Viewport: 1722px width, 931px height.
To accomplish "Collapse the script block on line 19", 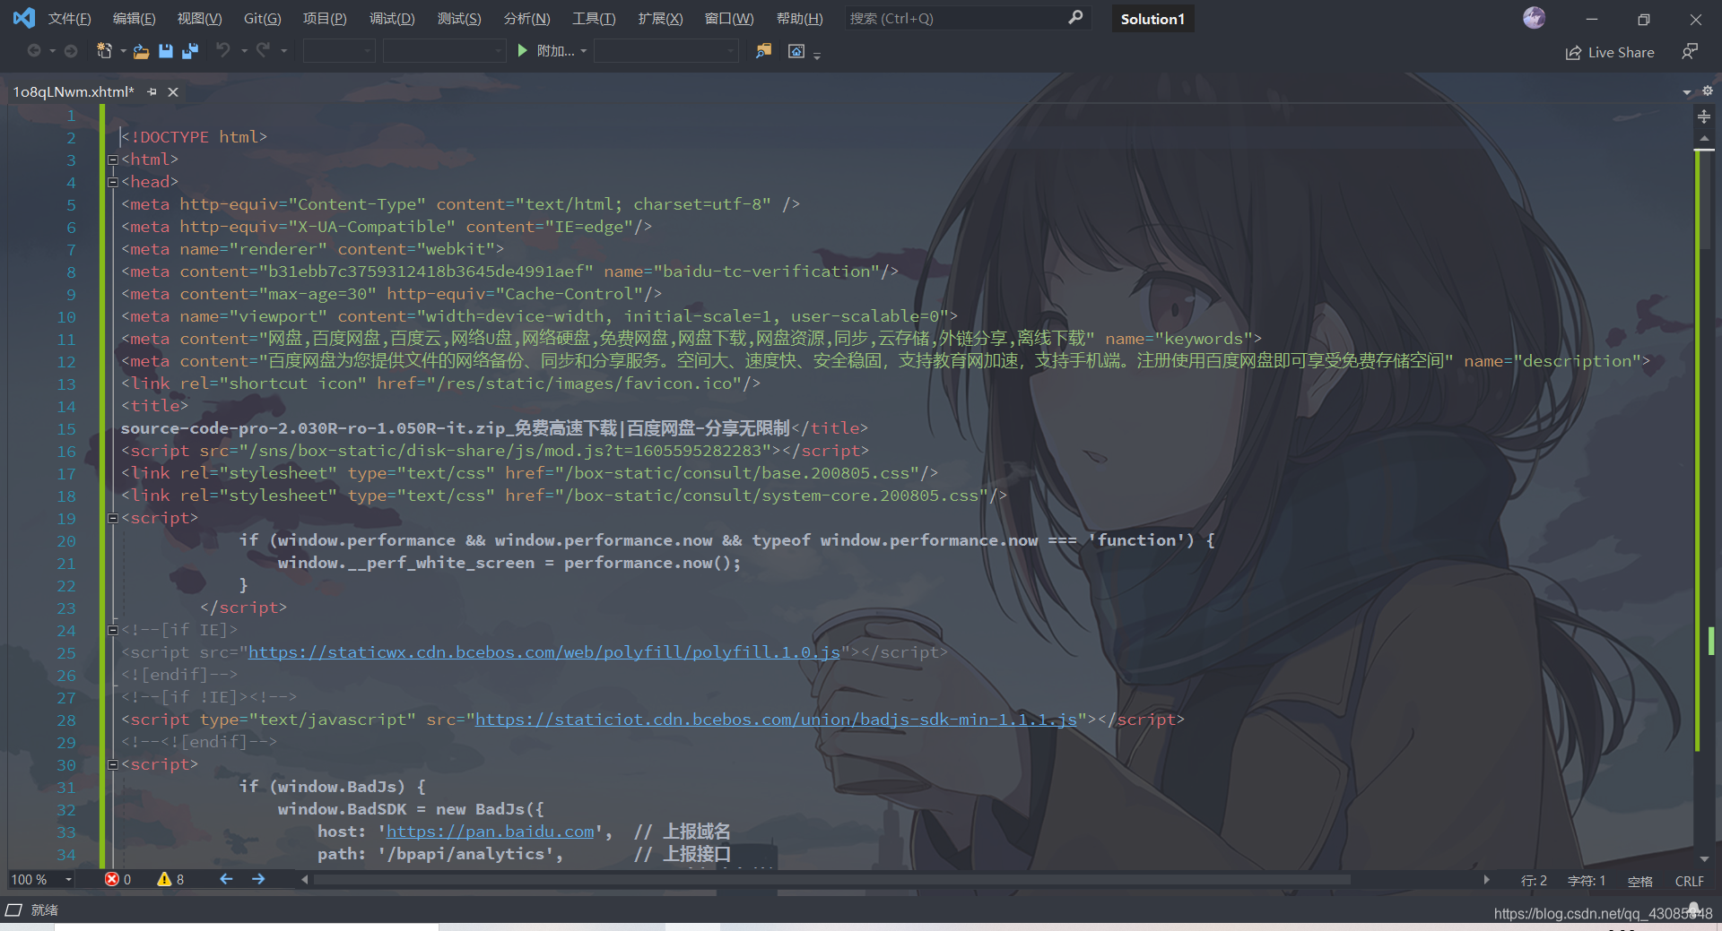I will coord(113,518).
